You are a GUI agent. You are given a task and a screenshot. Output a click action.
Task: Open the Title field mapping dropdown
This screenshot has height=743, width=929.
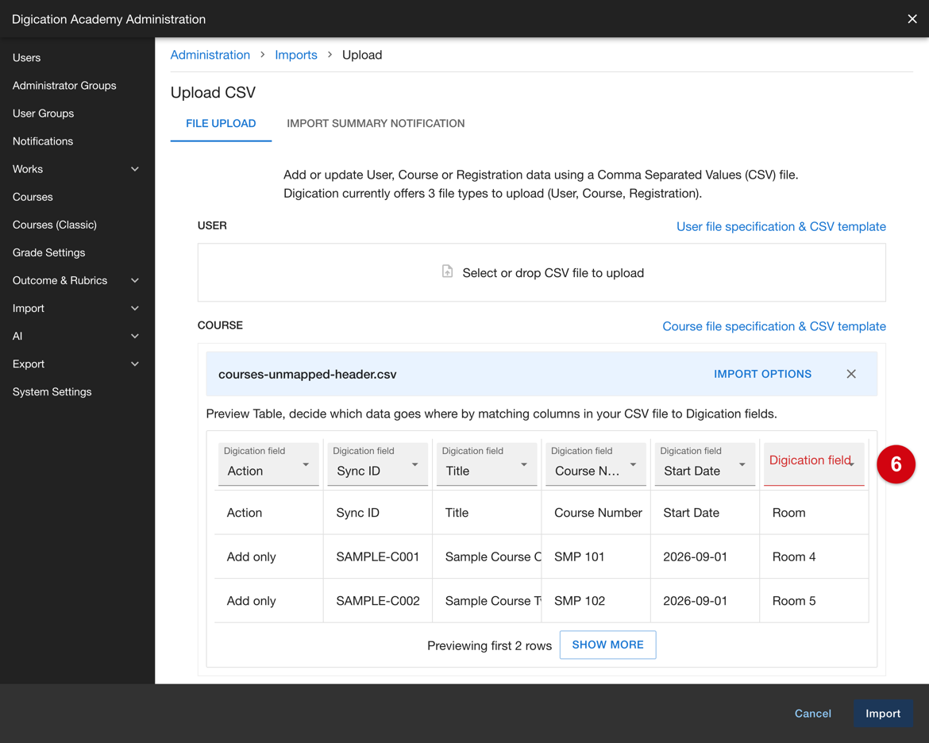[487, 464]
